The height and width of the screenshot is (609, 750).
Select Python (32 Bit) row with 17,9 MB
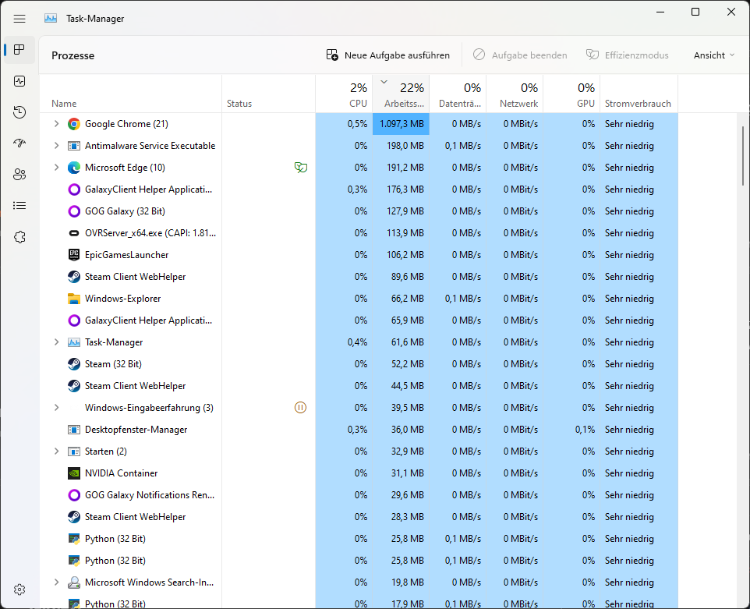tap(359, 603)
